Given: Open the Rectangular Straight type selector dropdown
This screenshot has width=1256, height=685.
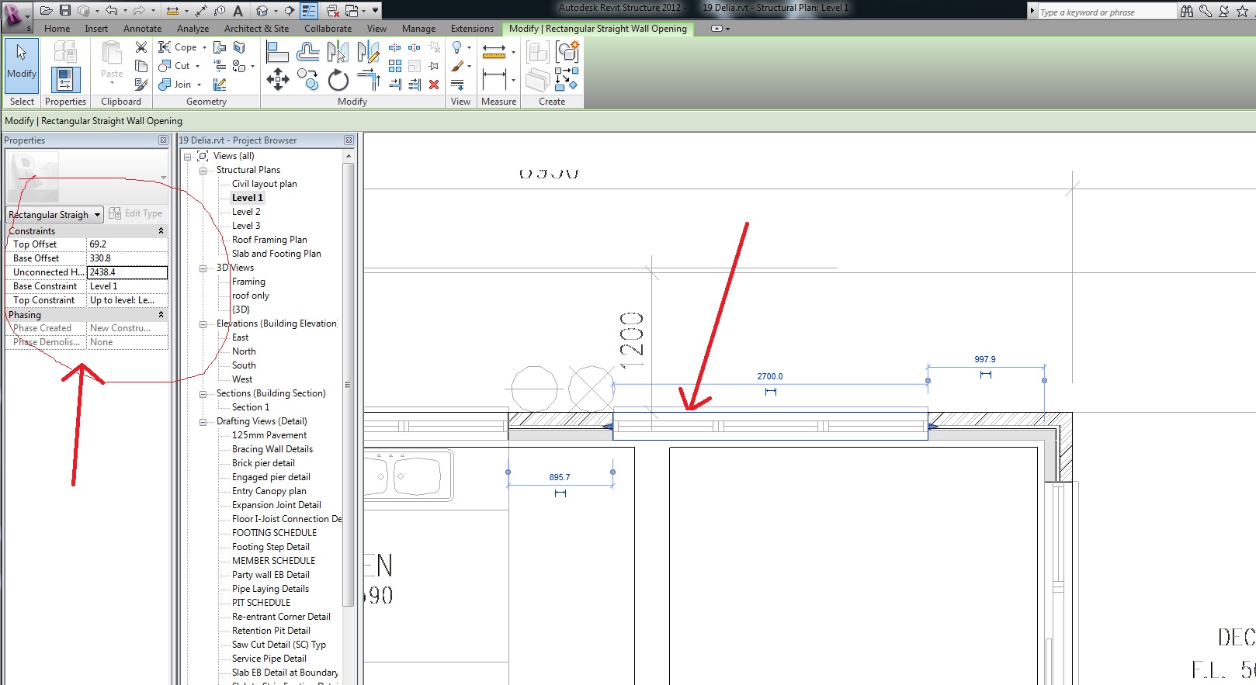Looking at the screenshot, I should 97,215.
